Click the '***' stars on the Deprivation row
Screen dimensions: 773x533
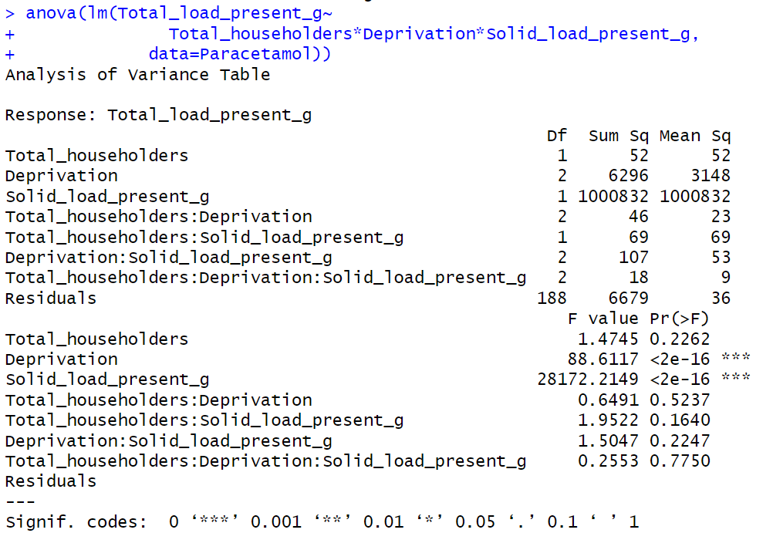(x=735, y=356)
